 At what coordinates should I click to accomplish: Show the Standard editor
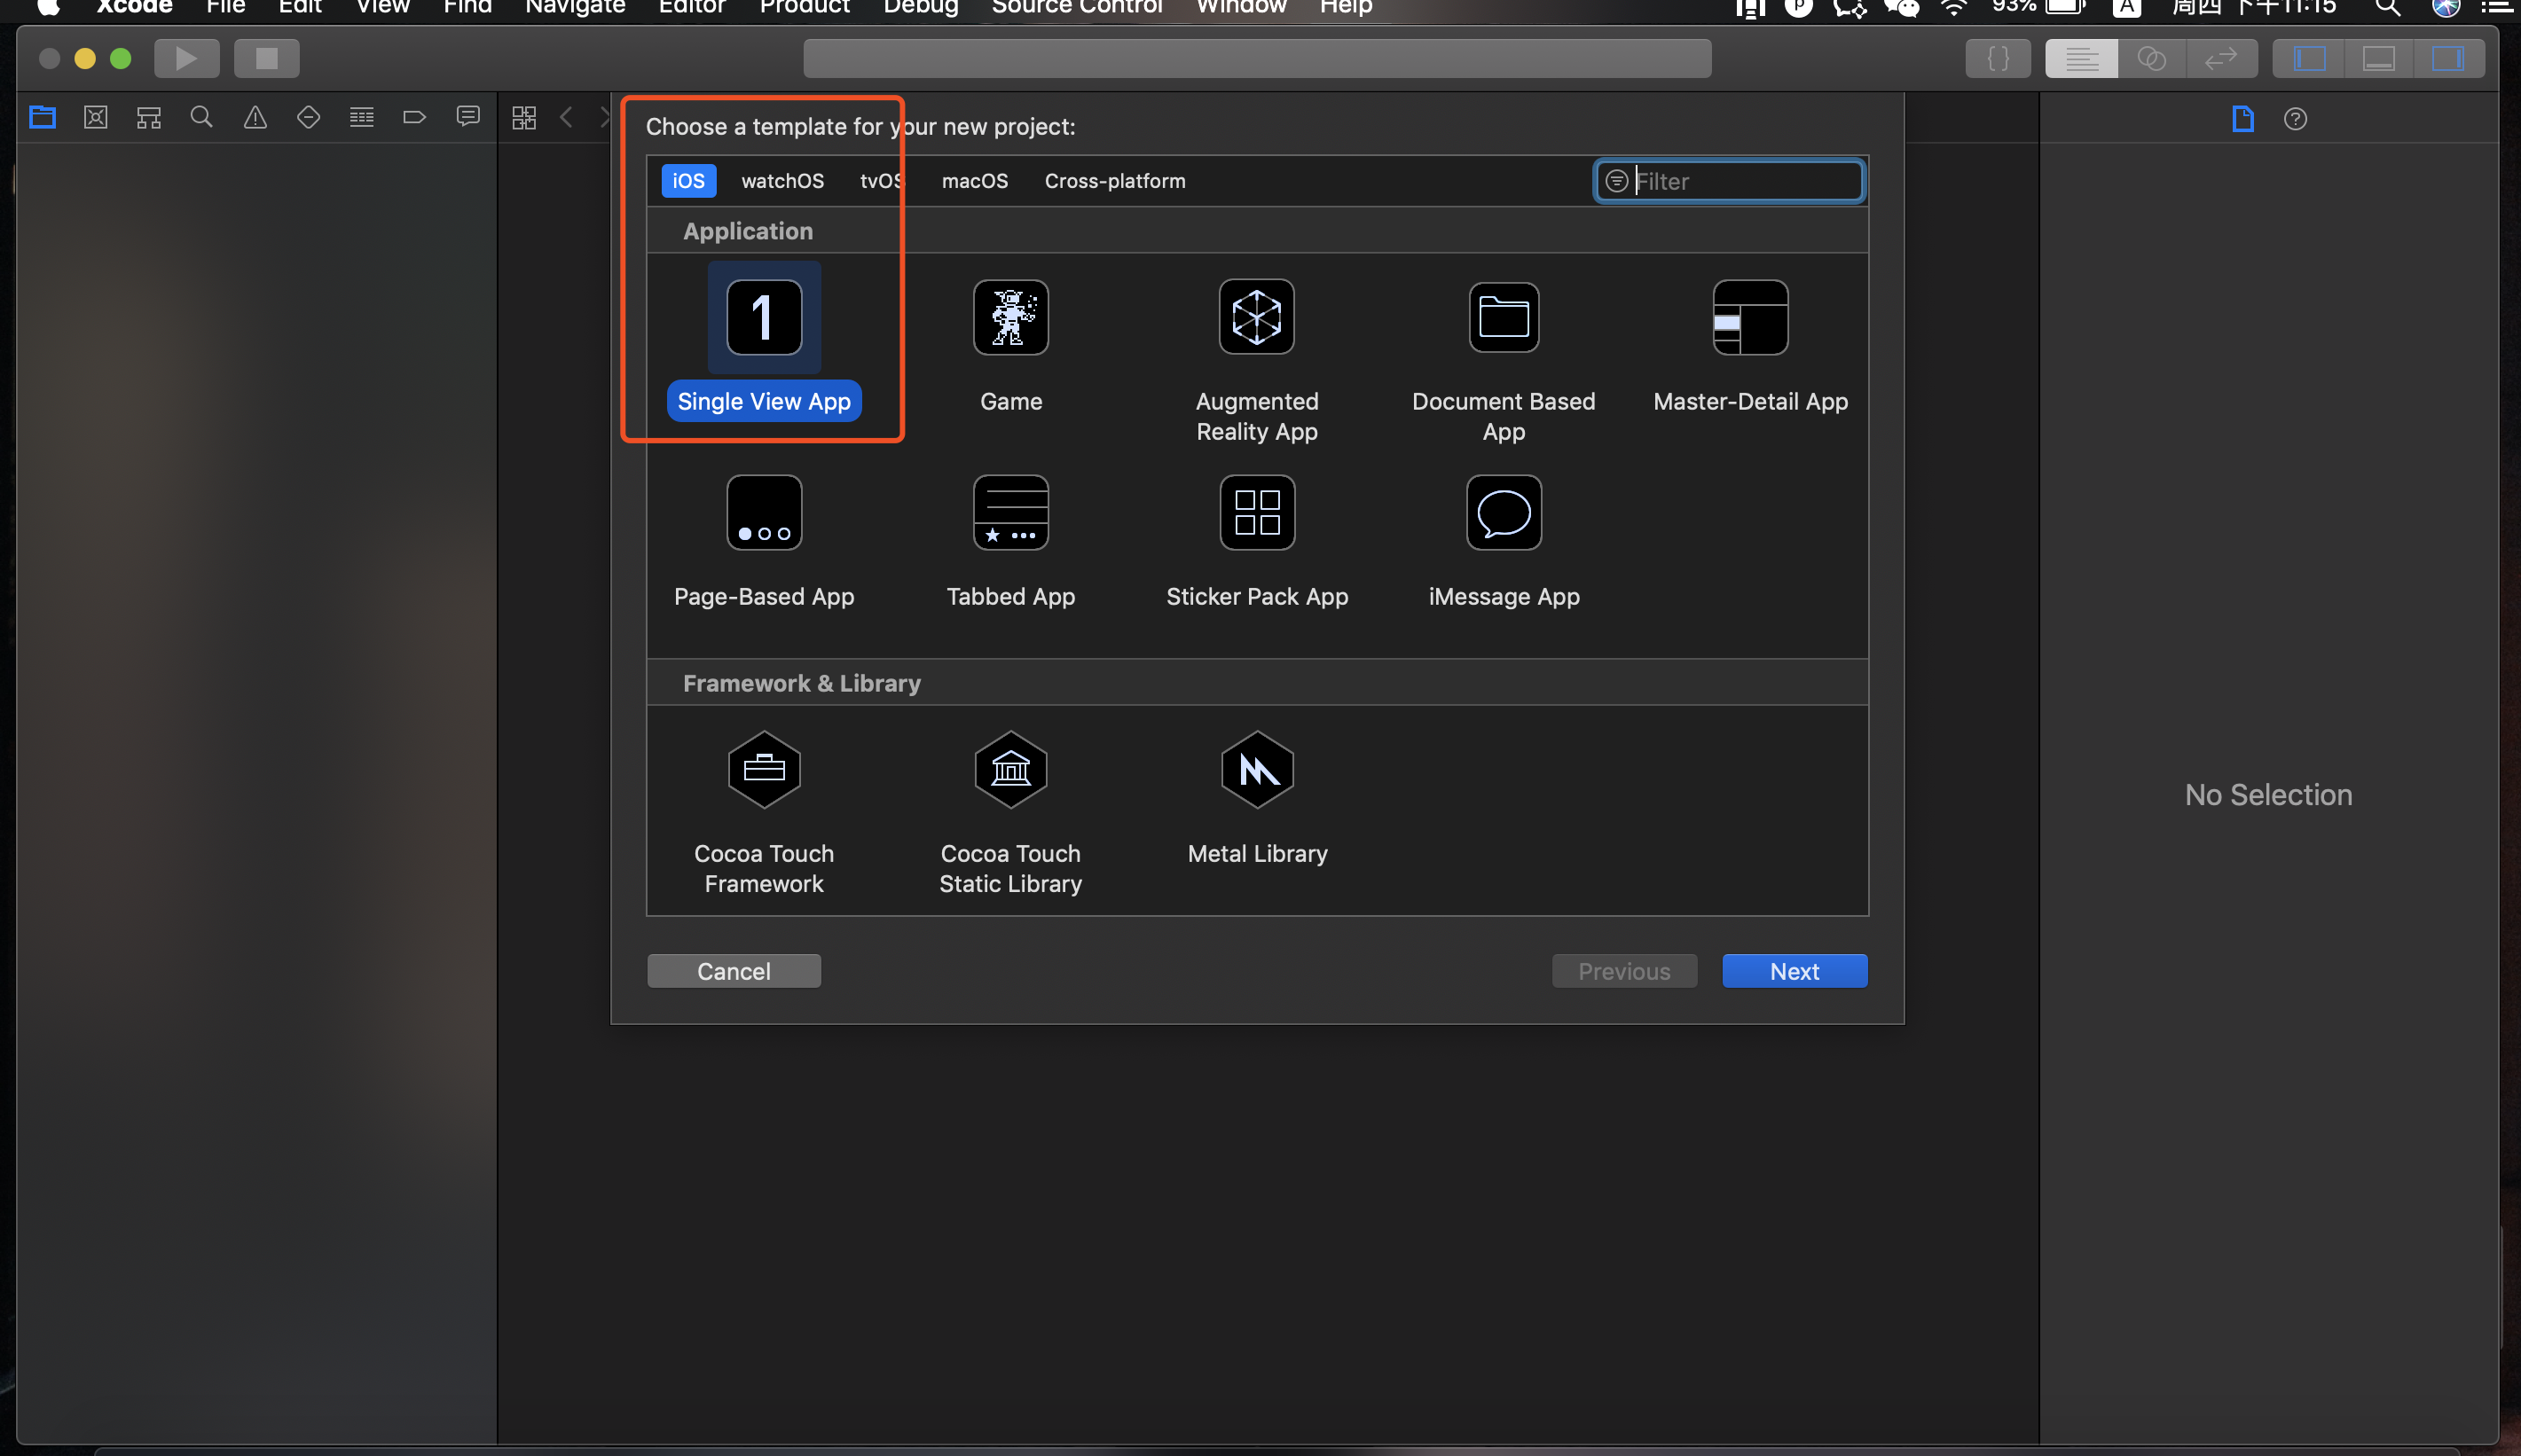[2081, 58]
